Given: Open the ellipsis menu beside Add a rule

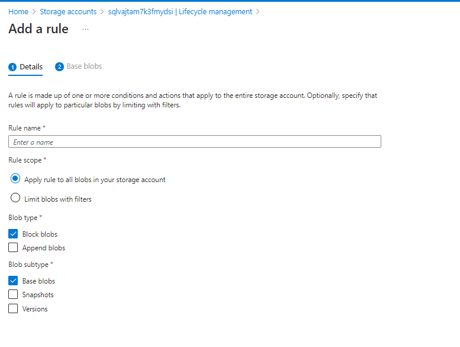Looking at the screenshot, I should tap(85, 30).
